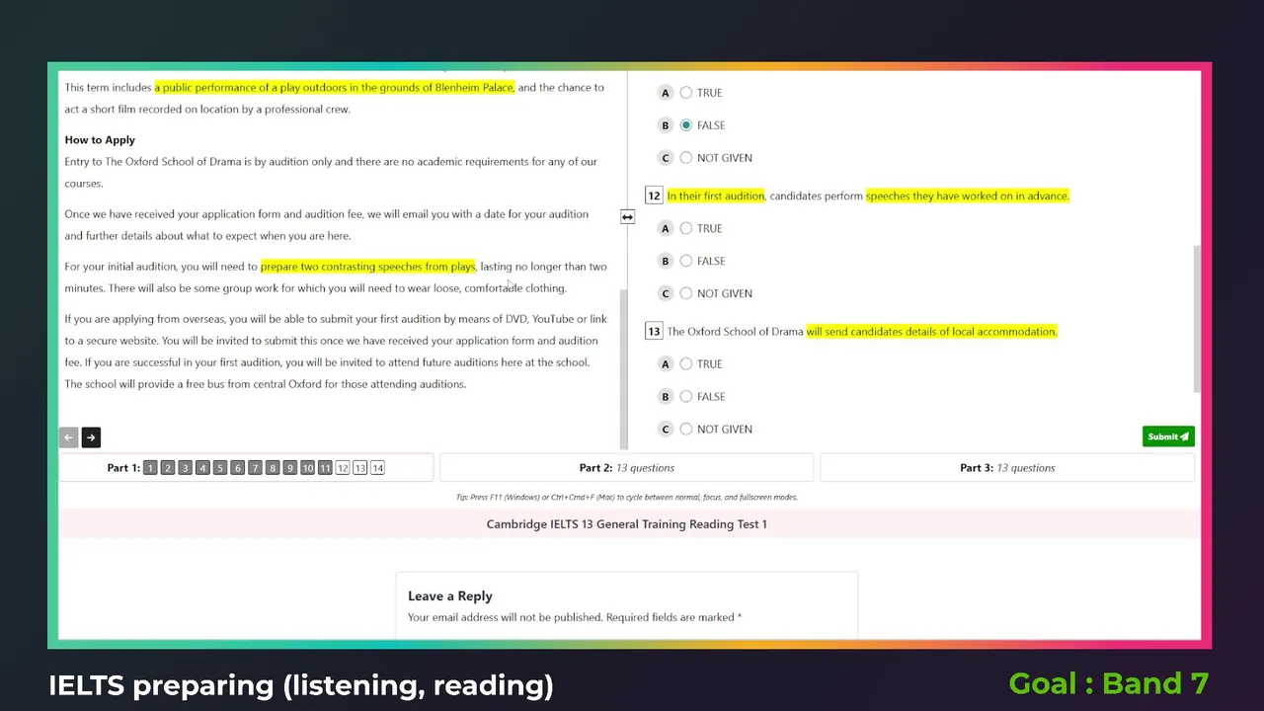Image resolution: width=1264 pixels, height=711 pixels.
Task: Mark FALSE for question 13
Action: [x=686, y=396]
